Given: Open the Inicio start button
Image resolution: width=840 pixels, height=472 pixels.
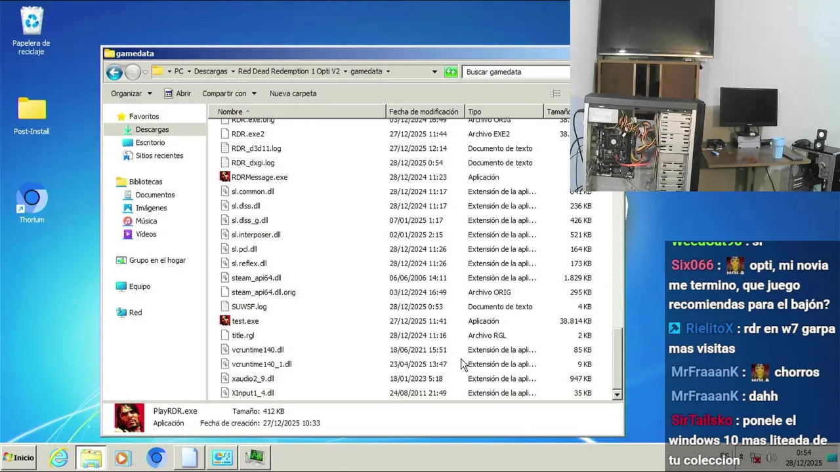Looking at the screenshot, I should pyautogui.click(x=18, y=458).
